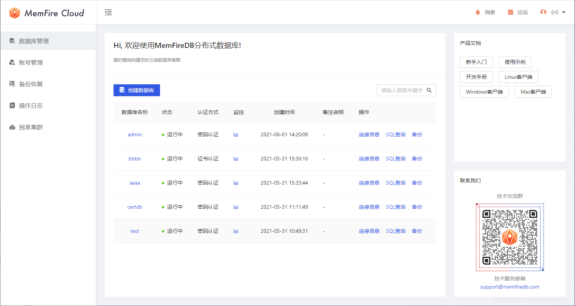Image resolution: width=575 pixels, height=306 pixels.
Task: Go to 备份恢复 menu item
Action: tap(48, 84)
